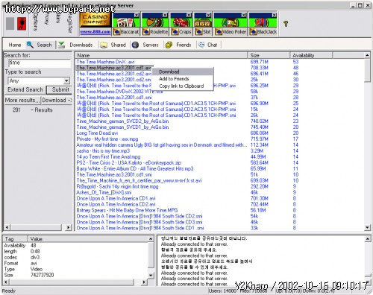Sort results by the Size column
The image size is (373, 295).
point(269,55)
